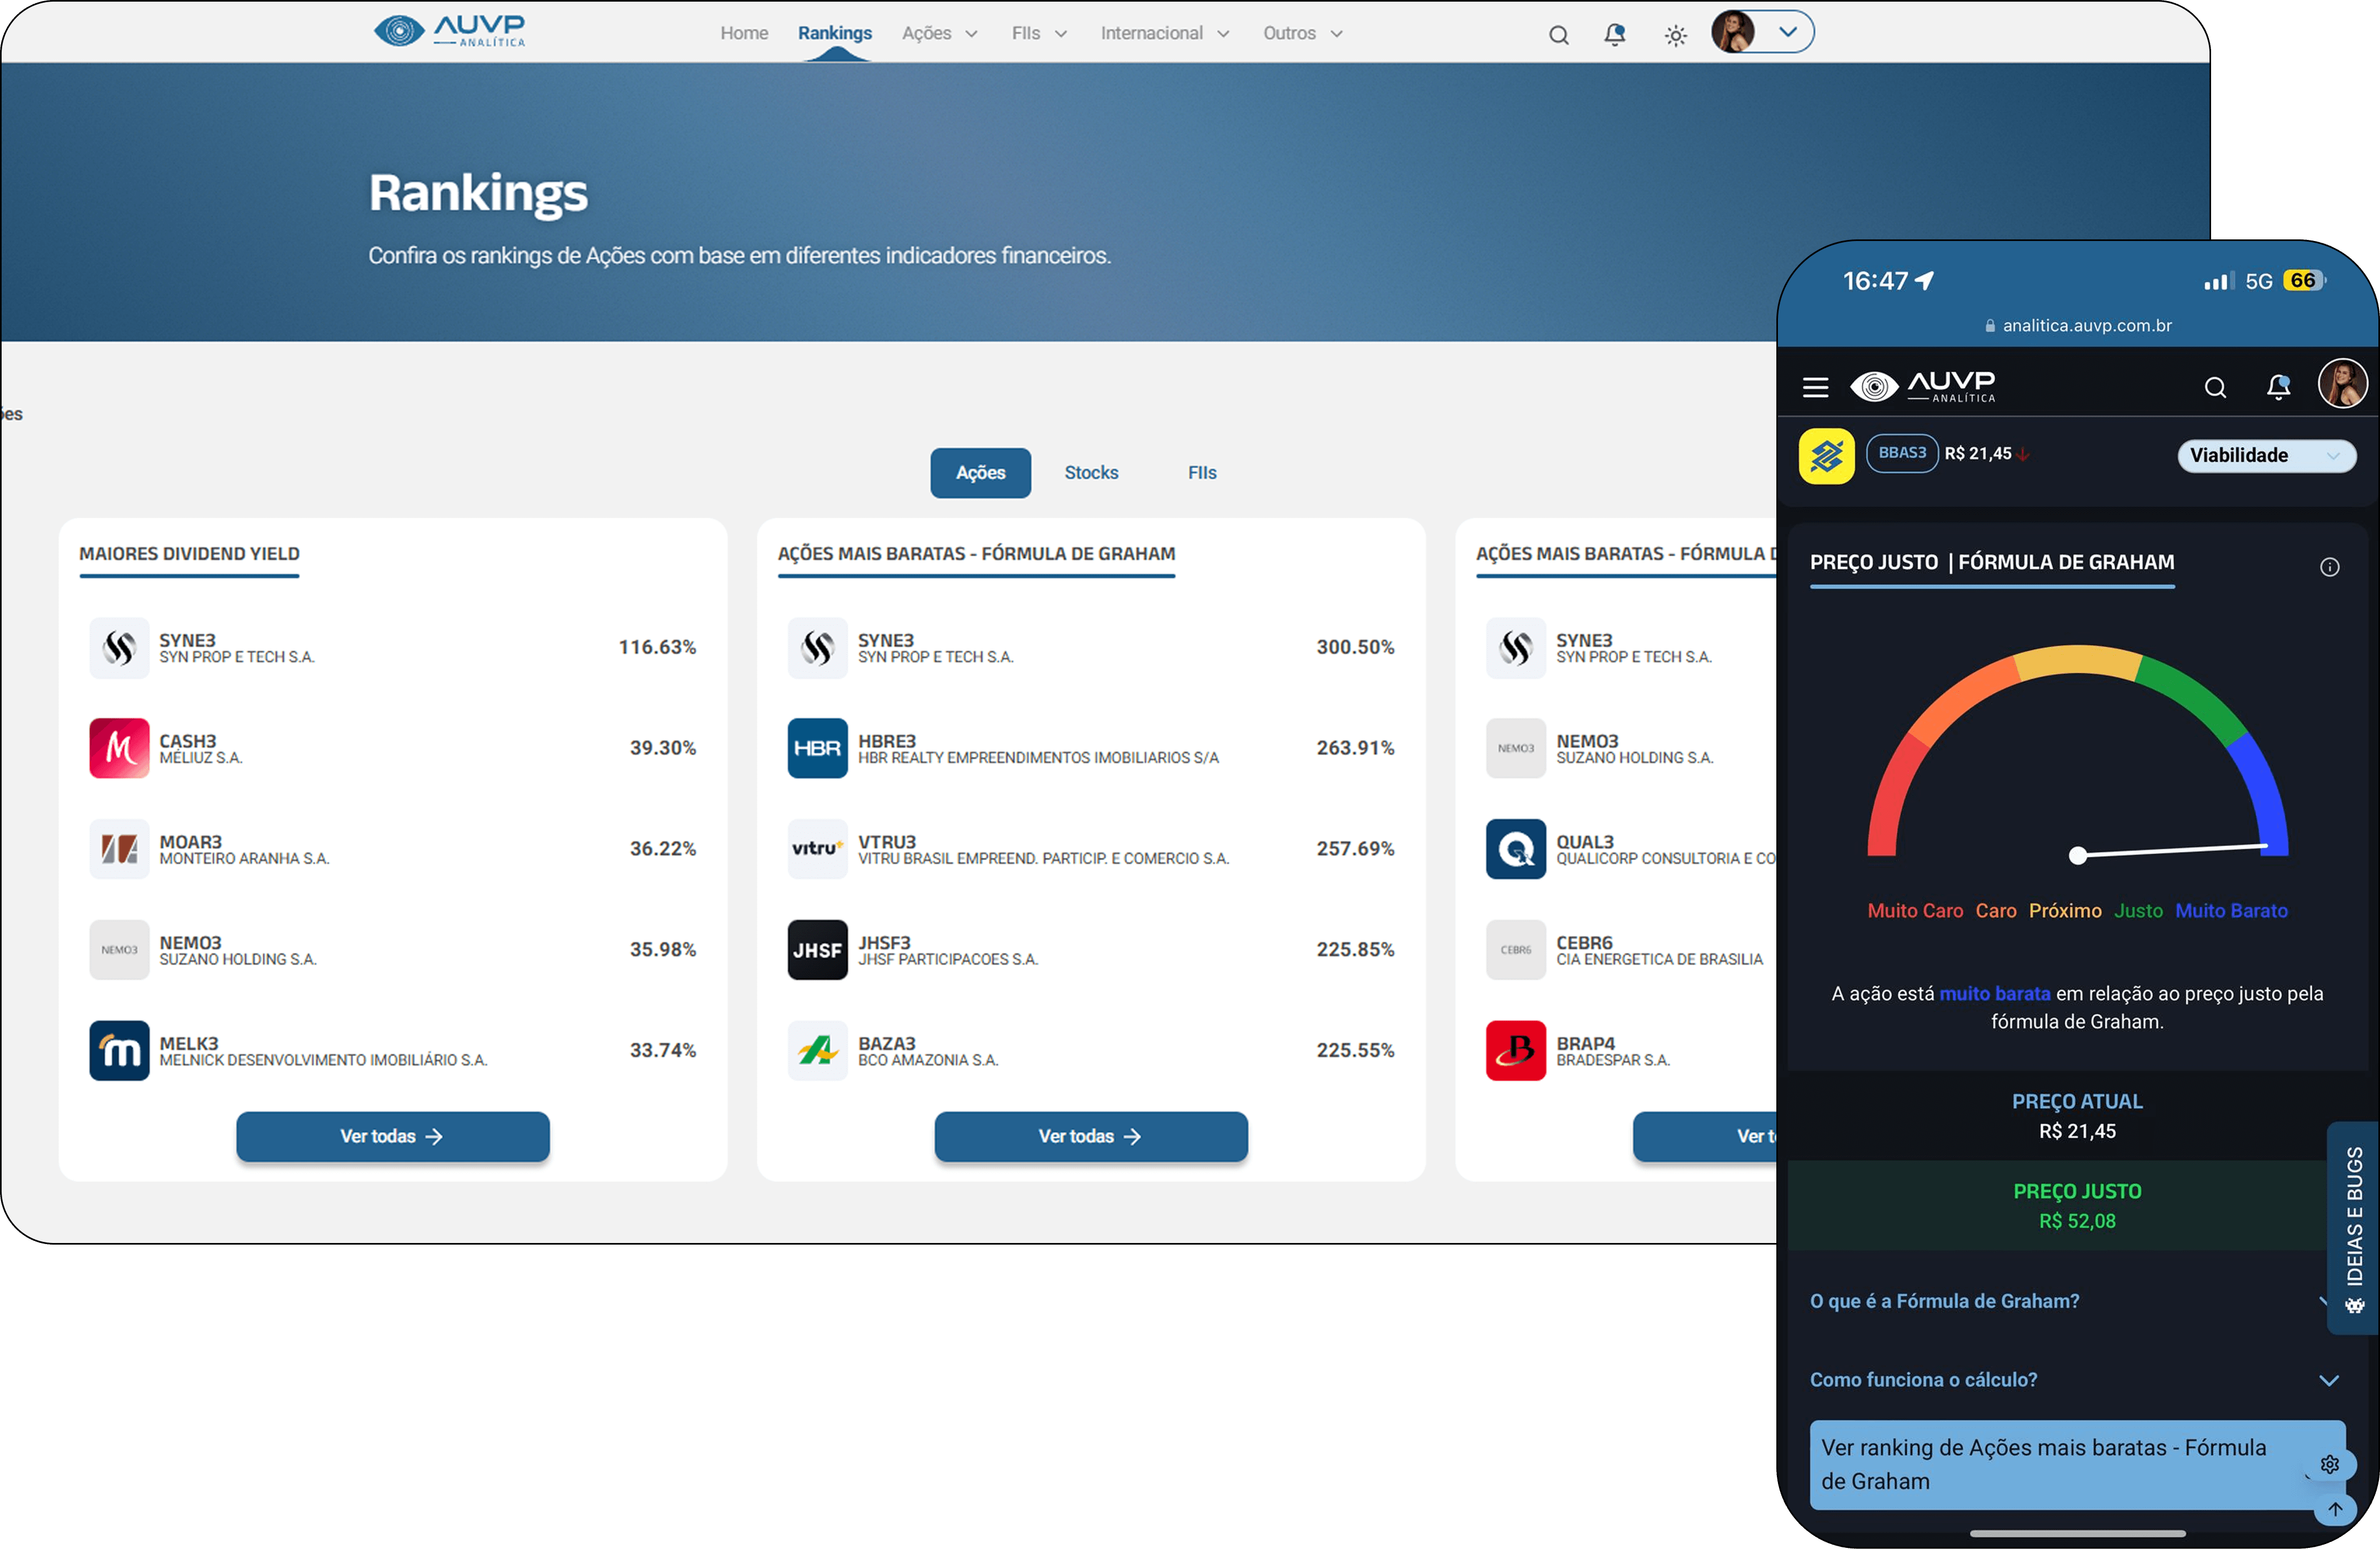Click Banco do Brasil logo in phone view

pos(1826,456)
